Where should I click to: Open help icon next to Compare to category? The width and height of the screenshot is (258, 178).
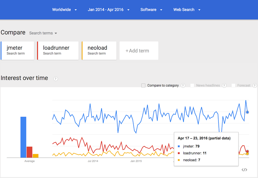[183, 86]
